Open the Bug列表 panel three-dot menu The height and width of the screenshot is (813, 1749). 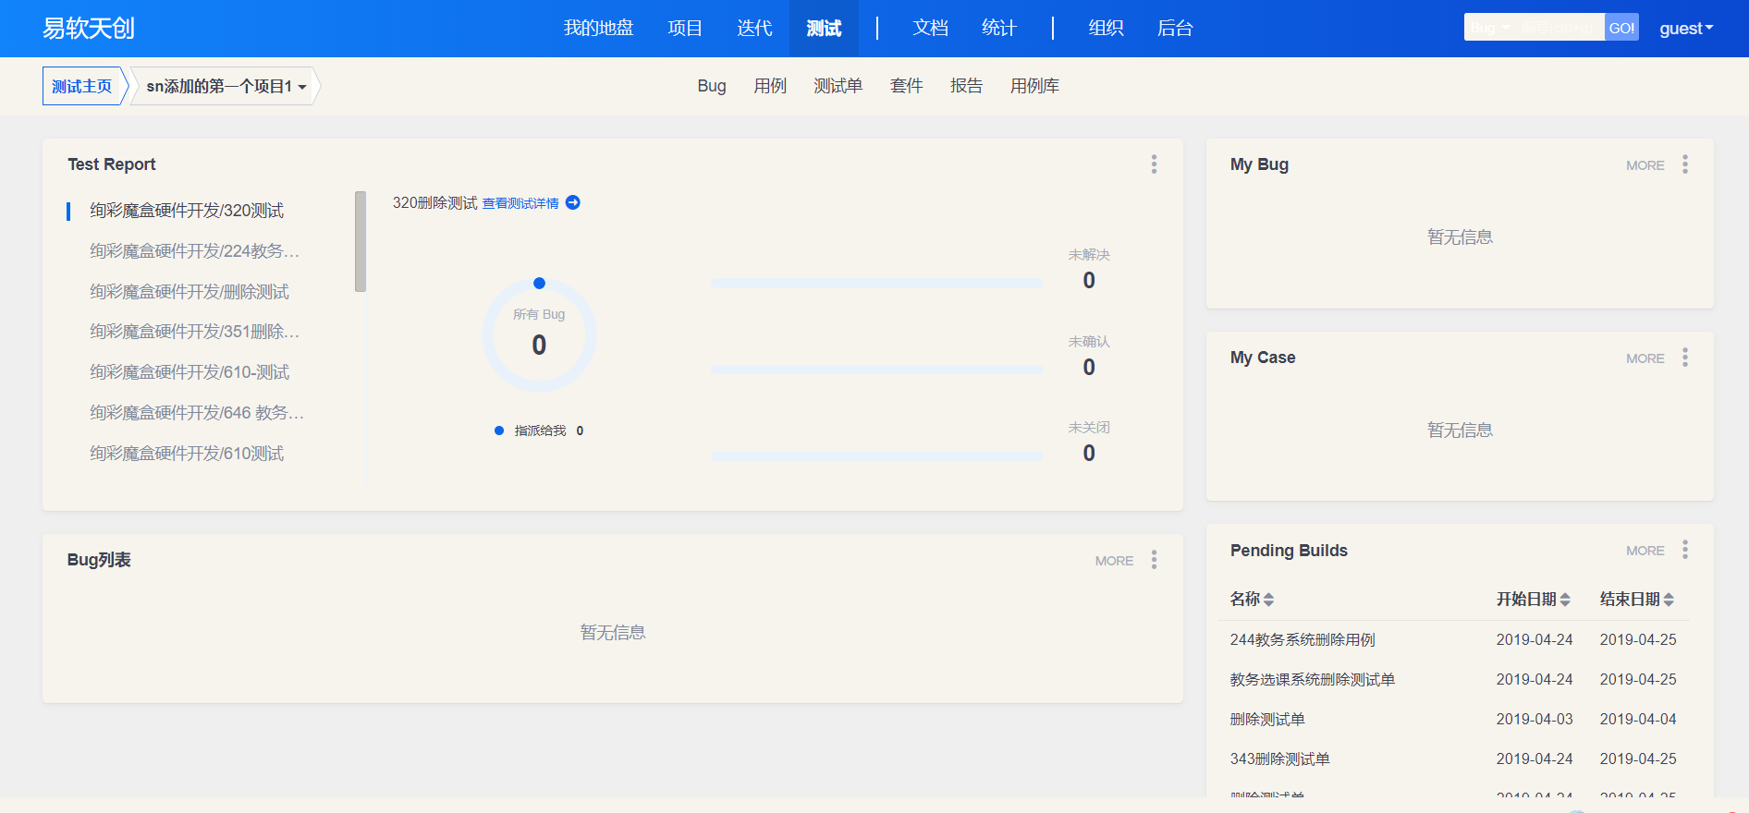(1154, 560)
